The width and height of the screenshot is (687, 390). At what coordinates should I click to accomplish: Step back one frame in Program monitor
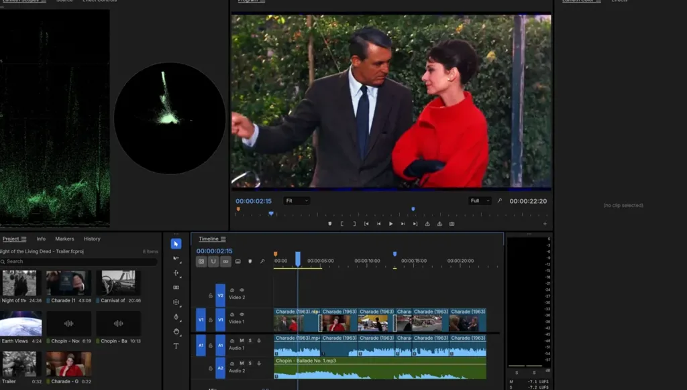(378, 224)
